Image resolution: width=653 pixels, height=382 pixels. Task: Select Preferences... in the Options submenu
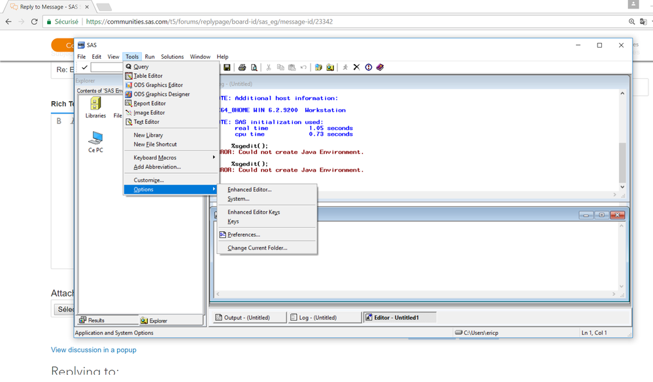click(243, 234)
